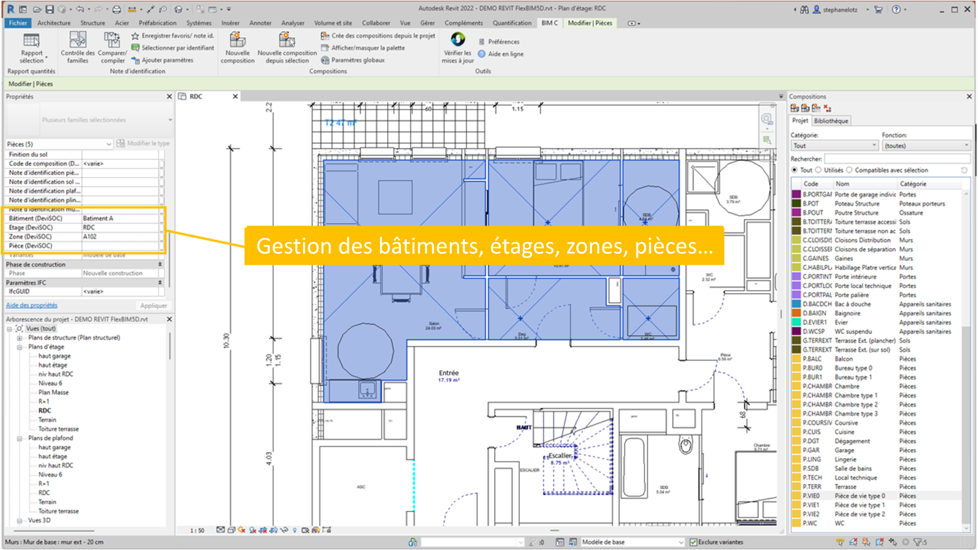Click Enregistrer favoris/note id. star icon
Screen dimensions: 978x550
(136, 36)
